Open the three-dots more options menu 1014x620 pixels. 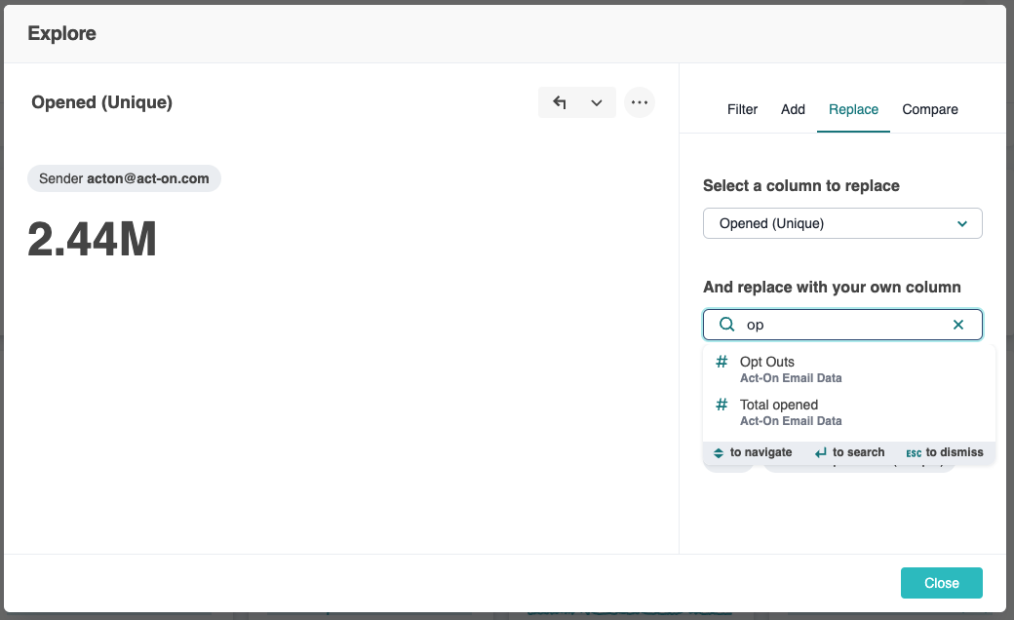(640, 102)
